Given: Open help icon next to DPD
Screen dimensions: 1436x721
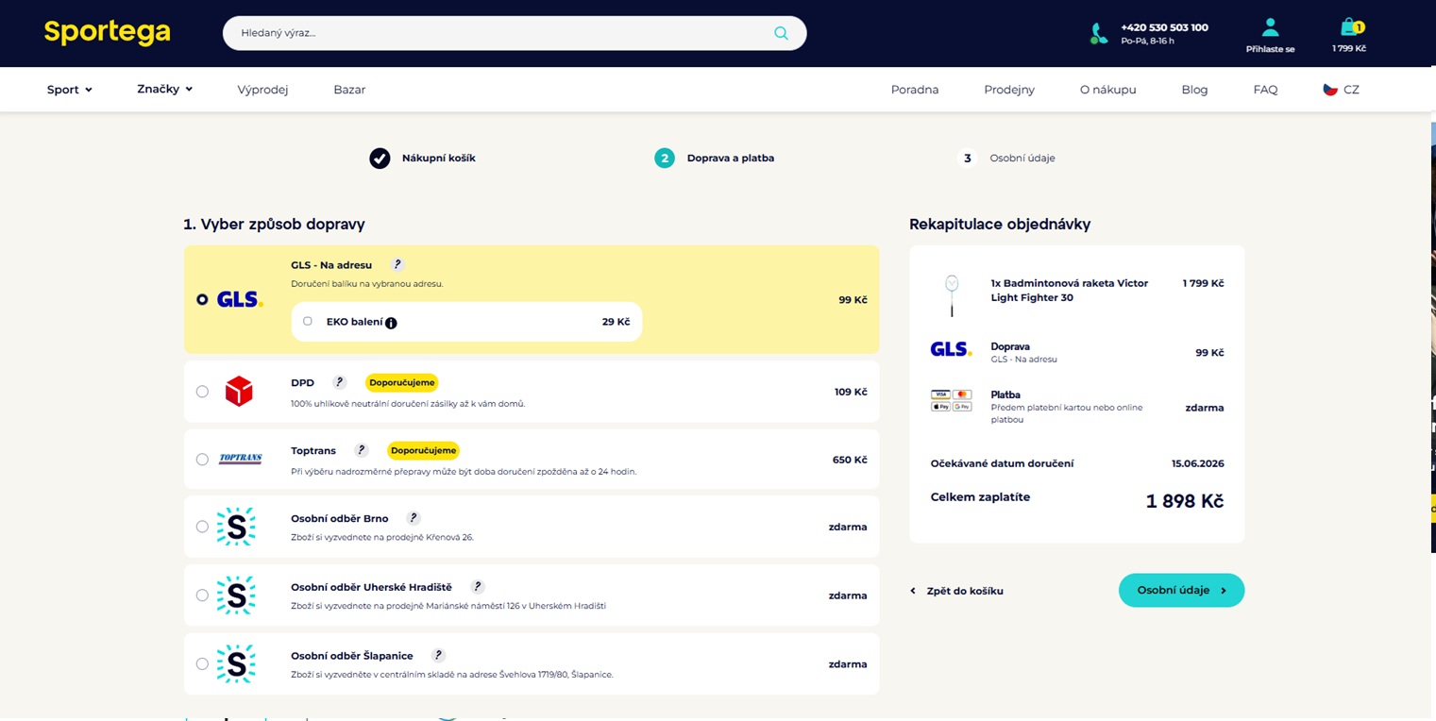Looking at the screenshot, I should (340, 382).
